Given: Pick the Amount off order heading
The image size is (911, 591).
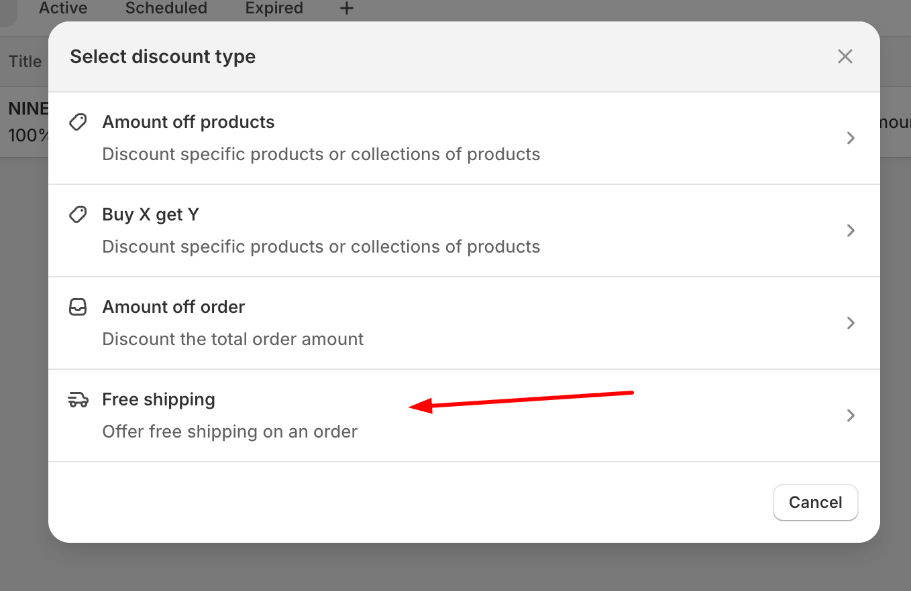Looking at the screenshot, I should (x=173, y=307).
